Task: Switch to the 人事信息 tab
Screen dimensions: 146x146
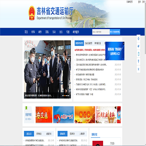Action: point(82,134)
